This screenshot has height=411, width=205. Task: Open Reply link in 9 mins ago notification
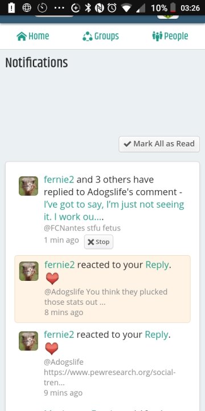(x=157, y=335)
